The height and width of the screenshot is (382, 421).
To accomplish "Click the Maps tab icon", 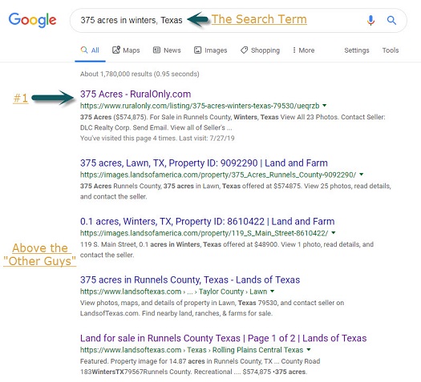I will (x=116, y=50).
